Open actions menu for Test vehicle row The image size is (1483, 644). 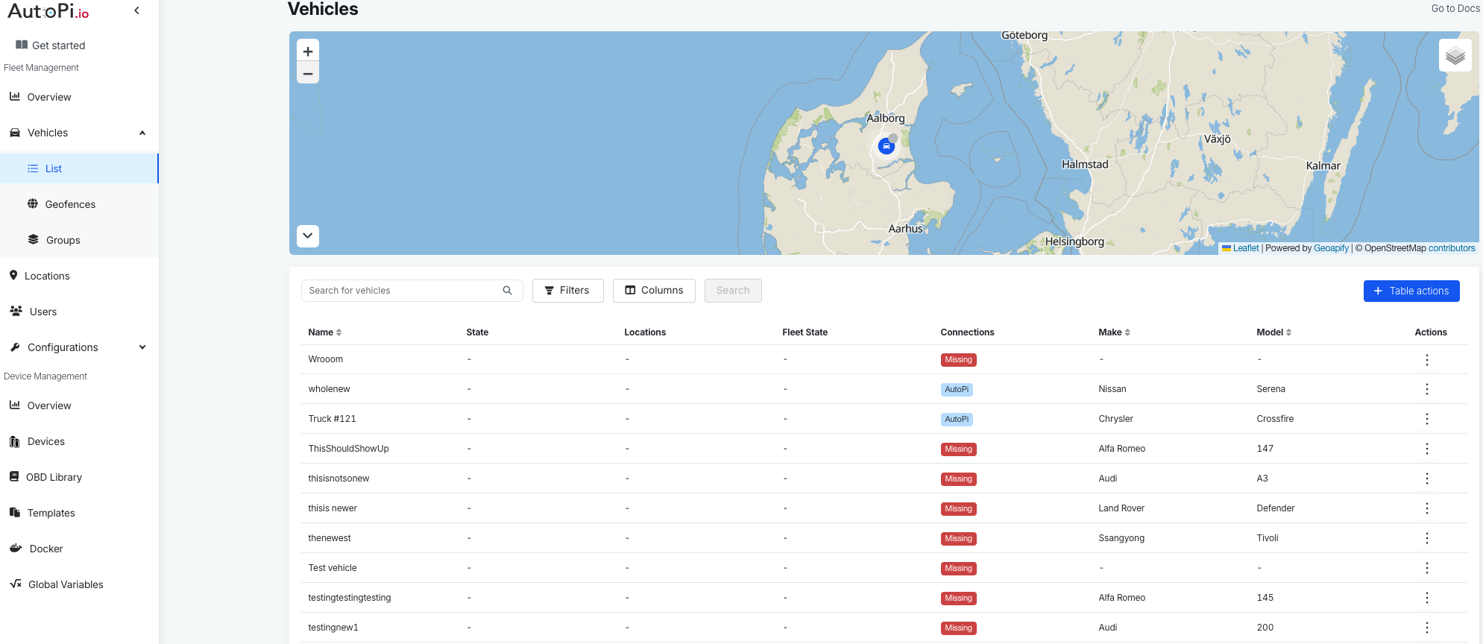coord(1427,568)
